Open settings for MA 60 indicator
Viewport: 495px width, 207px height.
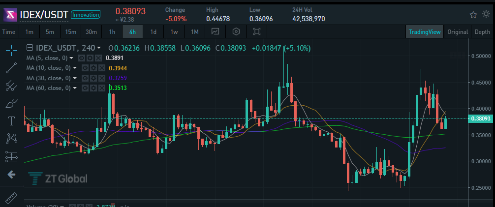point(93,88)
